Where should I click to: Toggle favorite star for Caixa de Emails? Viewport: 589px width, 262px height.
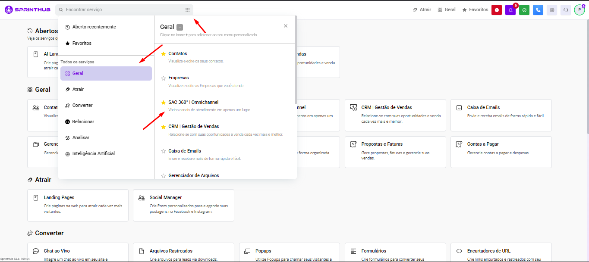click(163, 151)
